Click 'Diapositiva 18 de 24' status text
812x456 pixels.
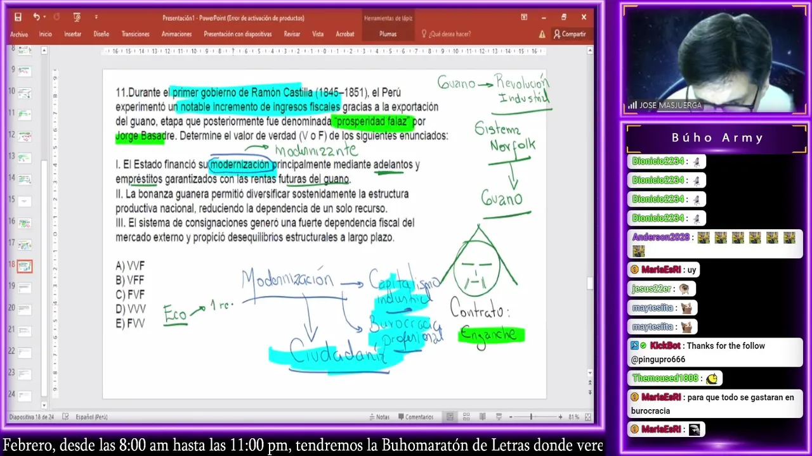coord(31,417)
